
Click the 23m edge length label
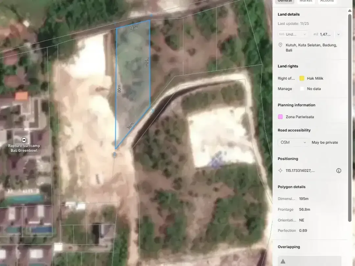[134, 27]
